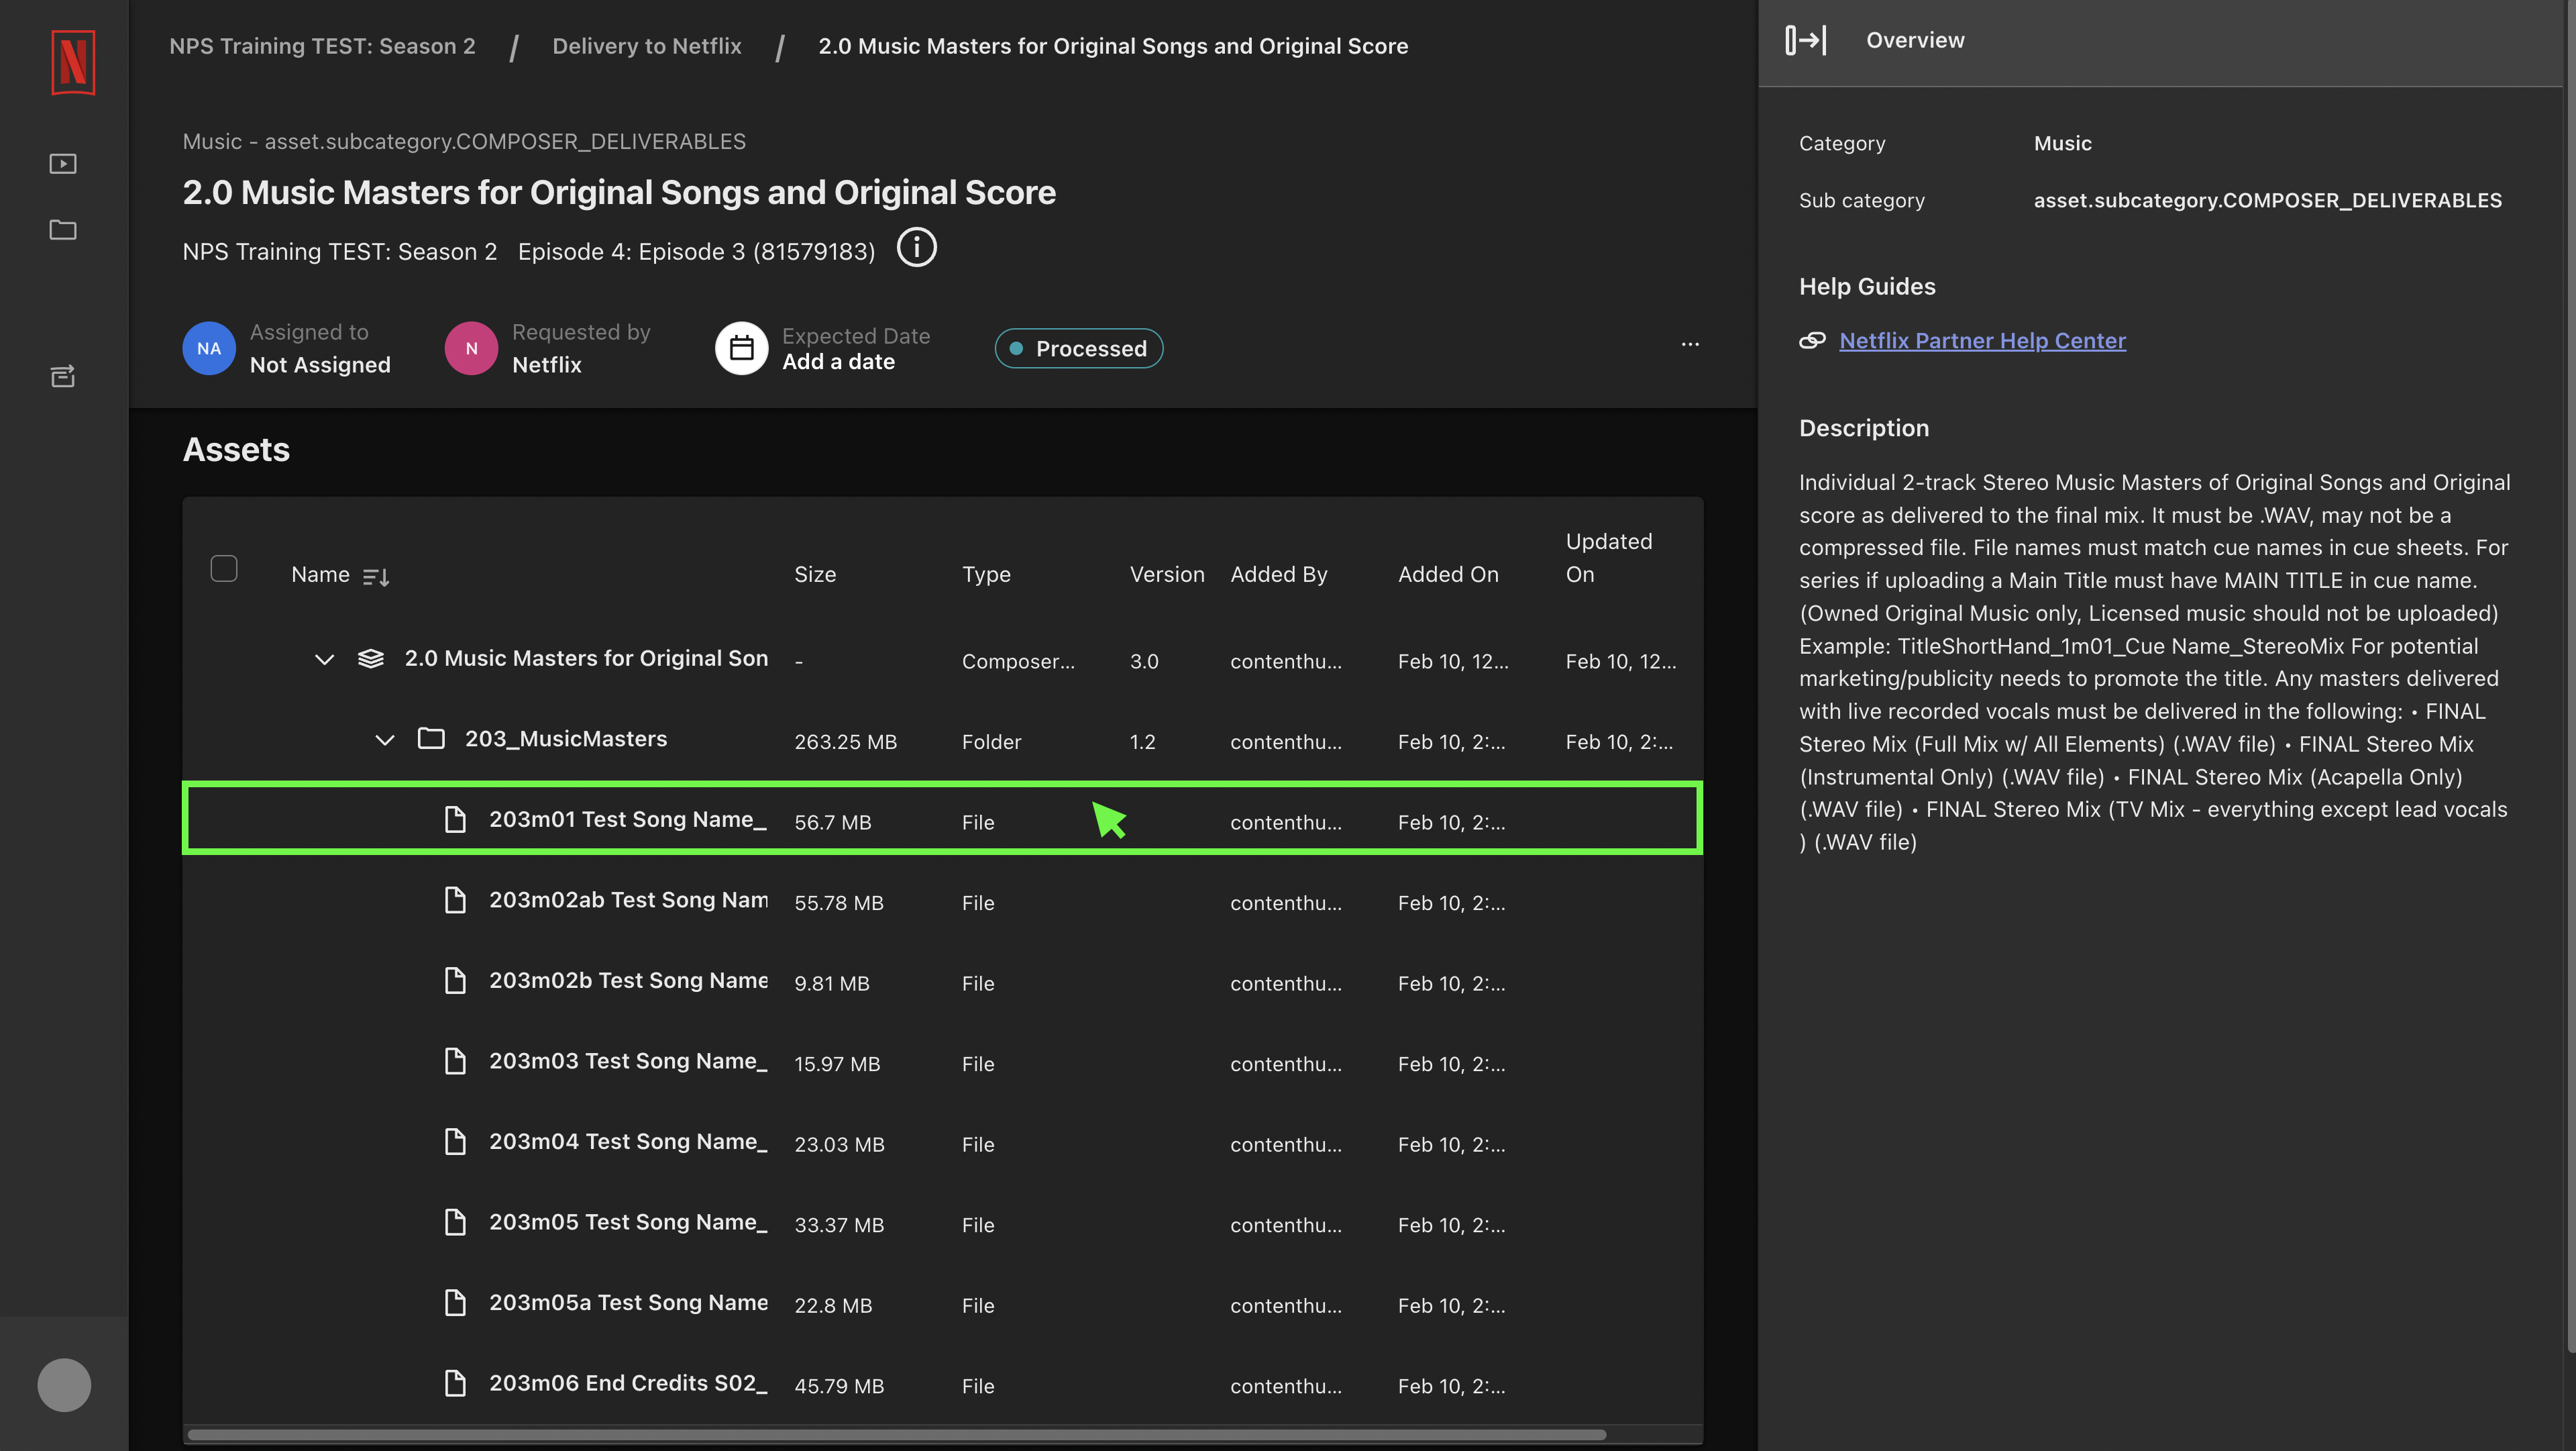Click the stacked layers icon of Music Masters row
The image size is (2576, 1451).
coord(371,658)
